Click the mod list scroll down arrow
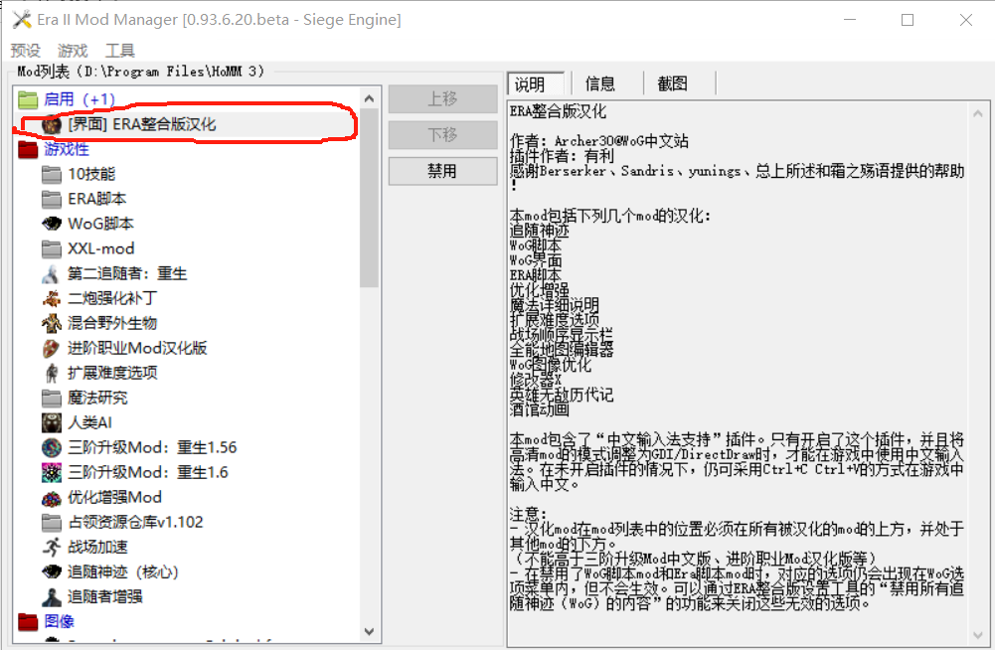995x650 pixels. pos(370,631)
